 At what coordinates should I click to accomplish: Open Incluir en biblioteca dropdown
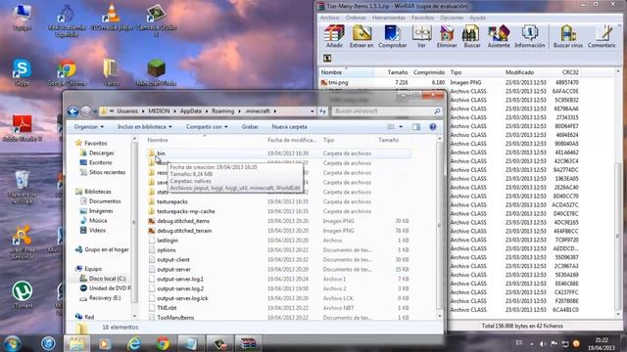[144, 126]
